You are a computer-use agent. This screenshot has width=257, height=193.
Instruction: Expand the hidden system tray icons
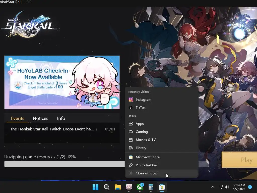click(x=213, y=187)
